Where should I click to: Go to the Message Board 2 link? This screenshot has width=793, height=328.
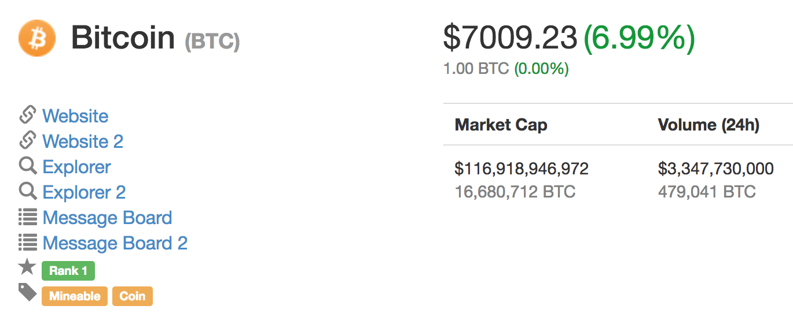(115, 243)
